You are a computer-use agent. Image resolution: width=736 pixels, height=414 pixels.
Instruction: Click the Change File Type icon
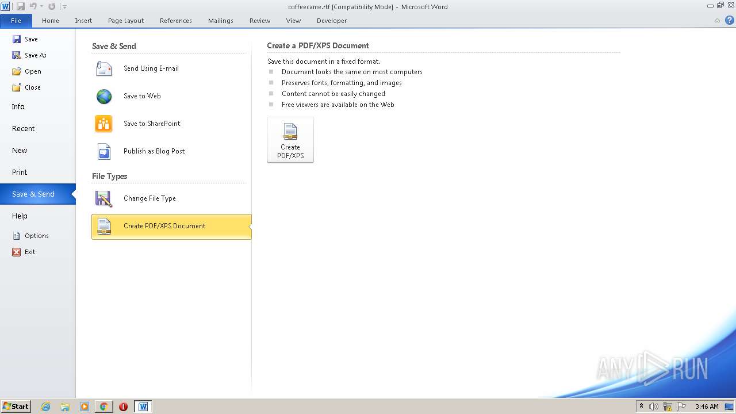pos(104,198)
